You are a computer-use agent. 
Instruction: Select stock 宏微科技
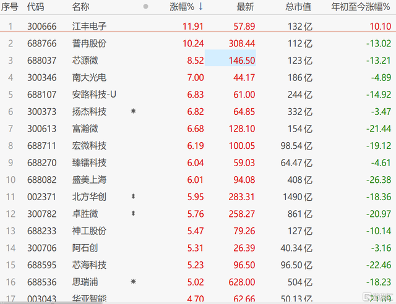[89, 146]
